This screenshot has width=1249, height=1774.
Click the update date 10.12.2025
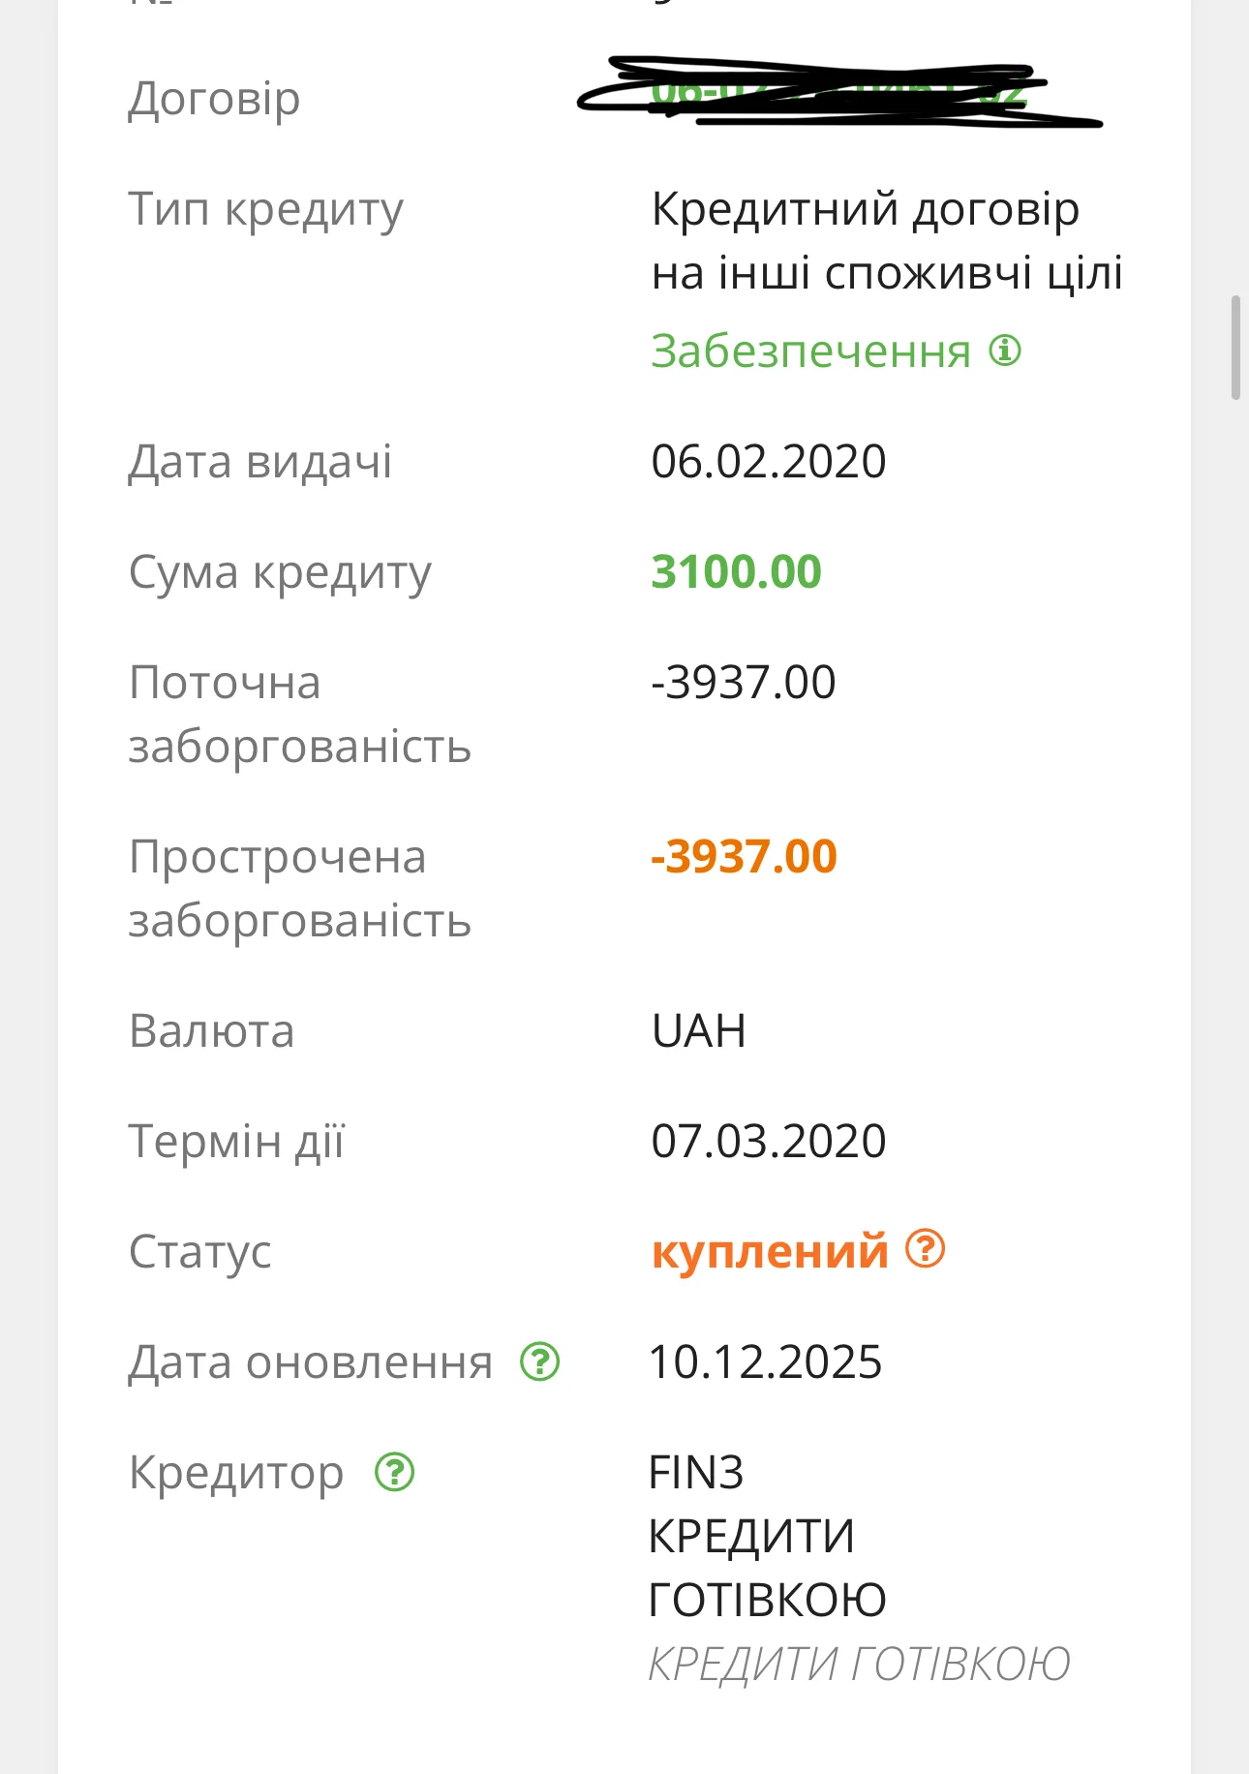(x=766, y=1361)
